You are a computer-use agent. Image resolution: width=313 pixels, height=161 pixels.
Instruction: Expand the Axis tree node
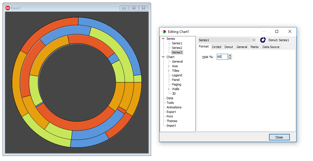point(169,66)
